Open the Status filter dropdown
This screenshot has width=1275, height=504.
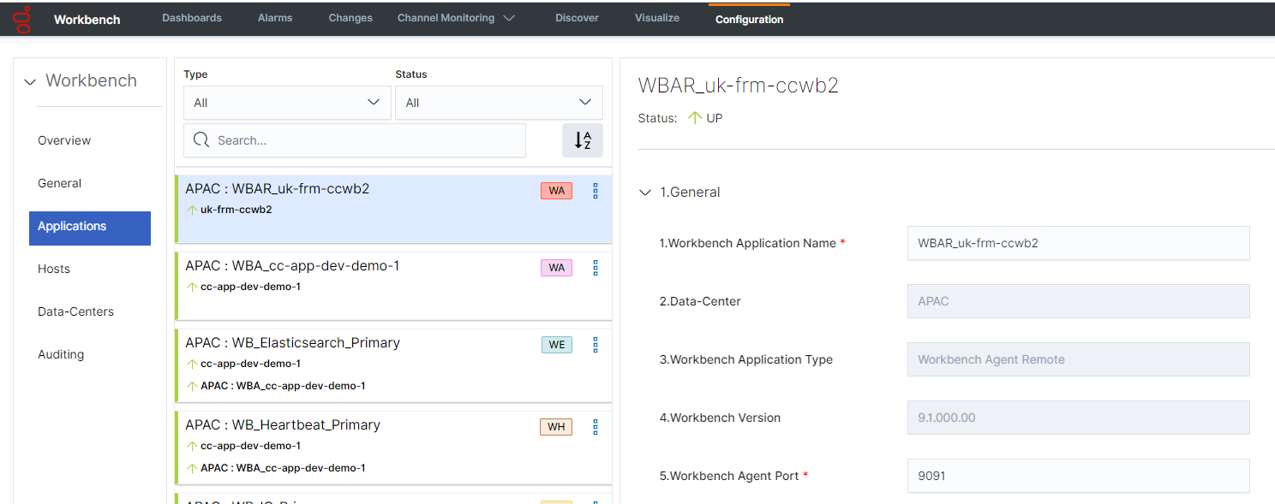tap(499, 103)
